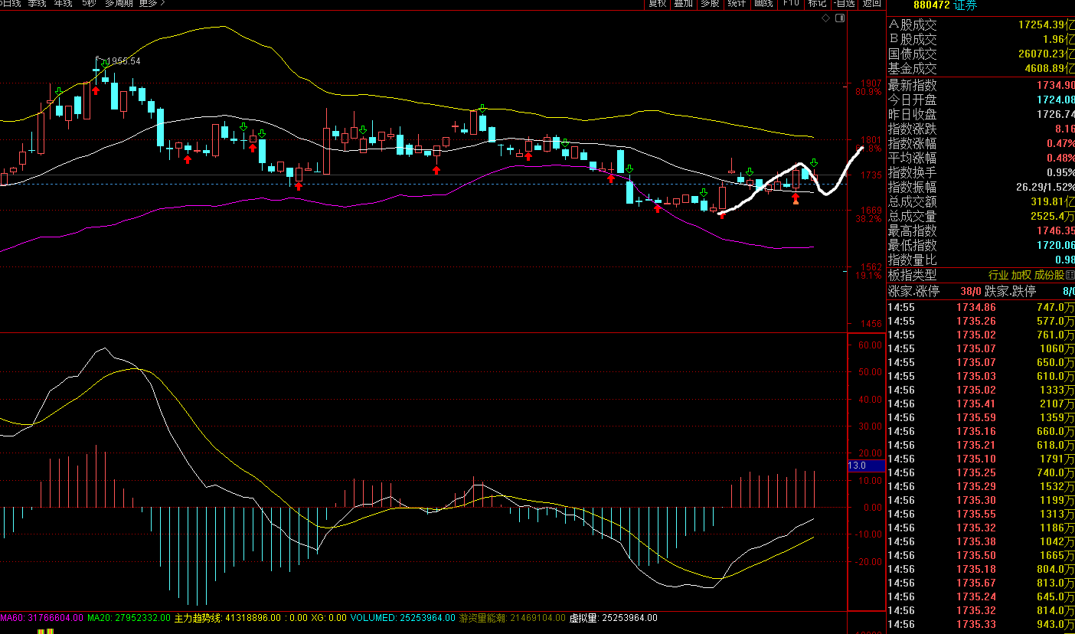Viewport: 1075px width, 634px height.
Task: Click the diamond icon above the chart
Action: tap(825, 18)
